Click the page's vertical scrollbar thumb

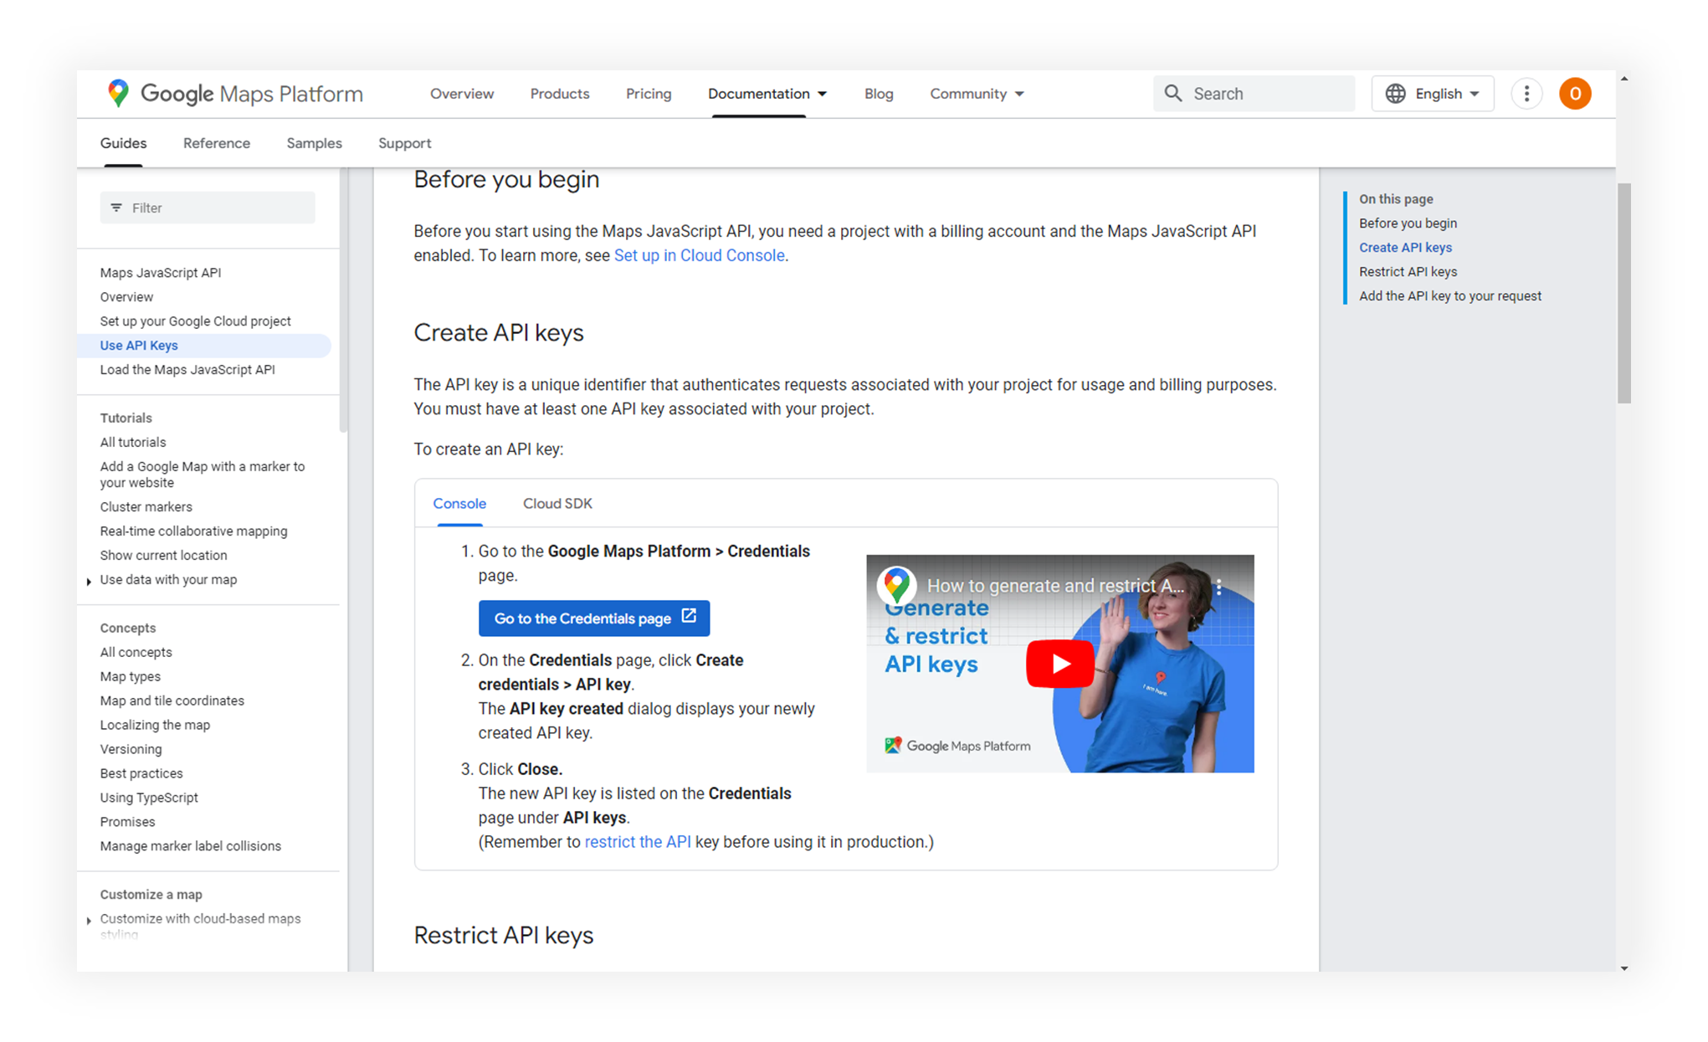pyautogui.click(x=1623, y=293)
